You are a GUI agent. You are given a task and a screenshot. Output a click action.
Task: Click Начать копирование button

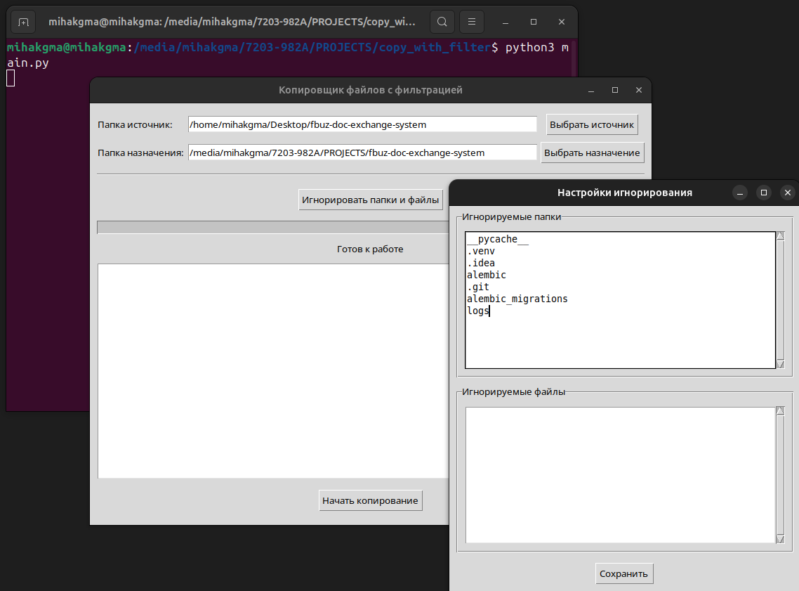(371, 501)
